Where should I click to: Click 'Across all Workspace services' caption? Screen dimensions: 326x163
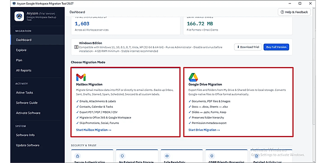(x=92, y=30)
